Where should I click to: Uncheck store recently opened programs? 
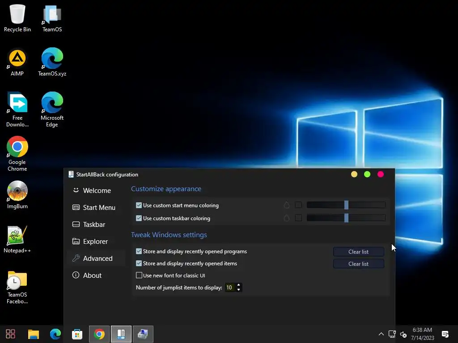pyautogui.click(x=139, y=251)
